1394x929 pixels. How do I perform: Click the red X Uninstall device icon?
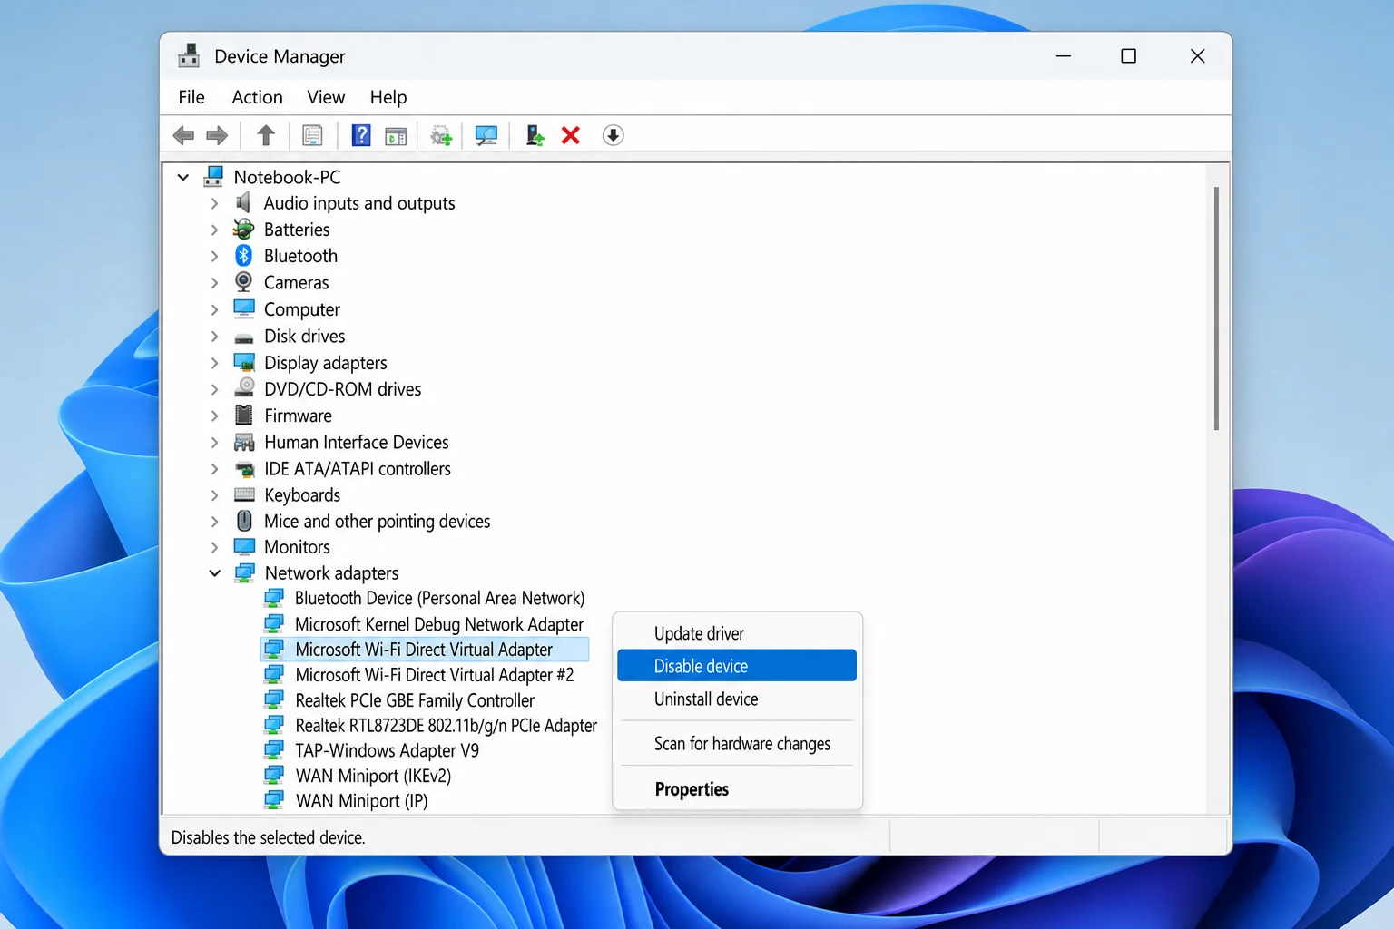(x=571, y=136)
